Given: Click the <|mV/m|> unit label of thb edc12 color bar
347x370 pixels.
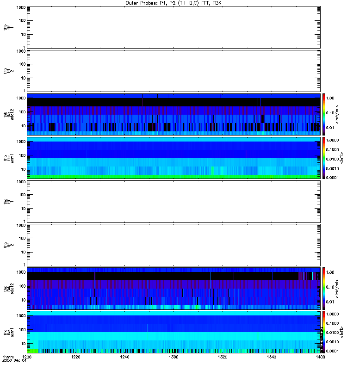Looking at the screenshot, I should click(337, 114).
